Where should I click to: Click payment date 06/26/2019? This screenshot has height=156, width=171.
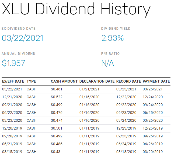[153, 144]
